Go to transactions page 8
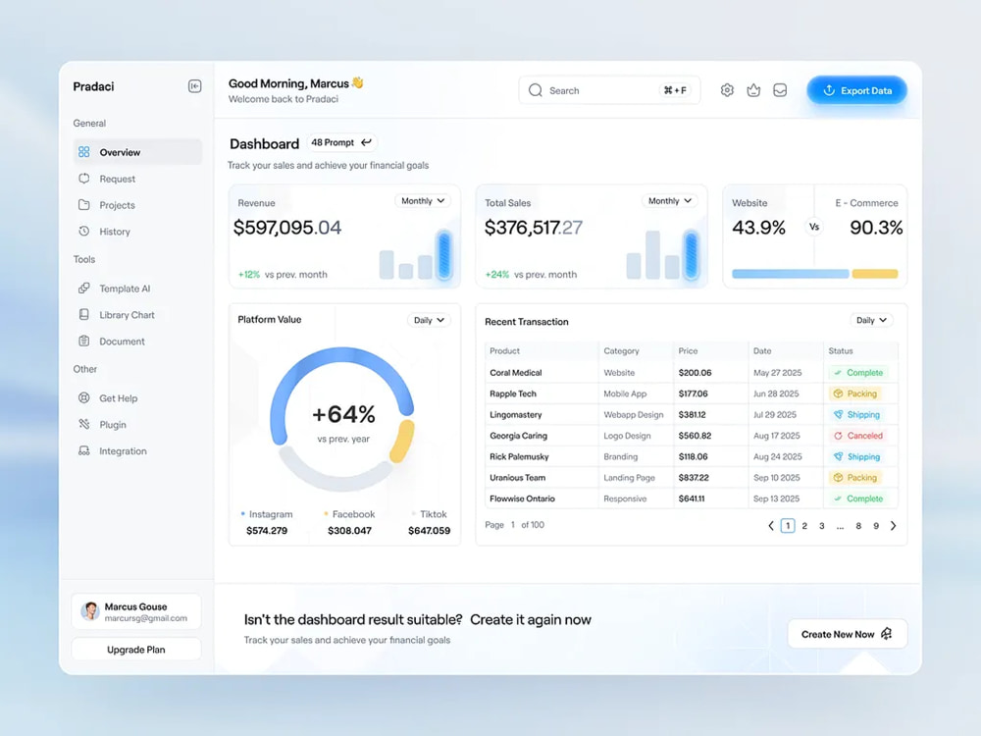Viewport: 981px width, 736px height. (858, 526)
